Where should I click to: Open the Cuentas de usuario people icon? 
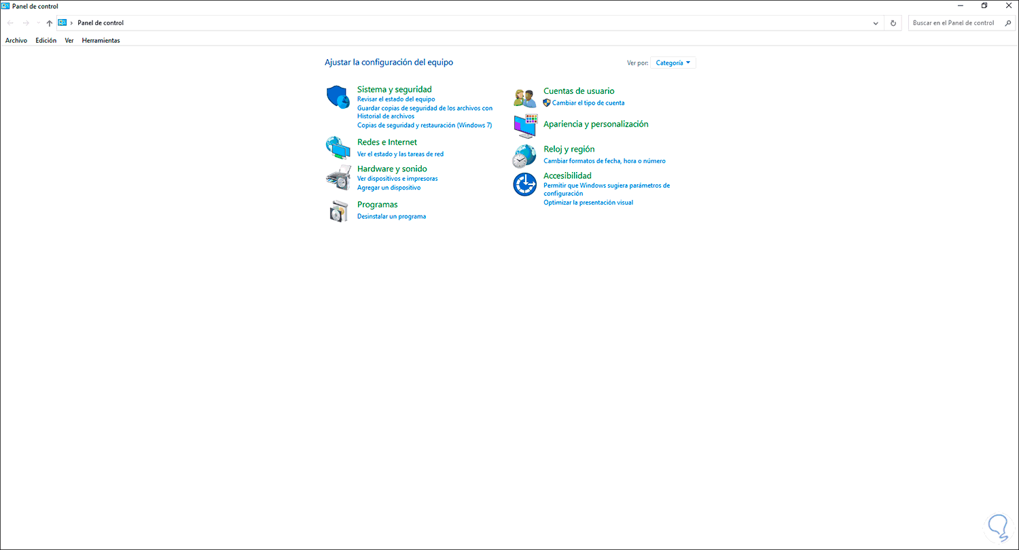pyautogui.click(x=524, y=98)
